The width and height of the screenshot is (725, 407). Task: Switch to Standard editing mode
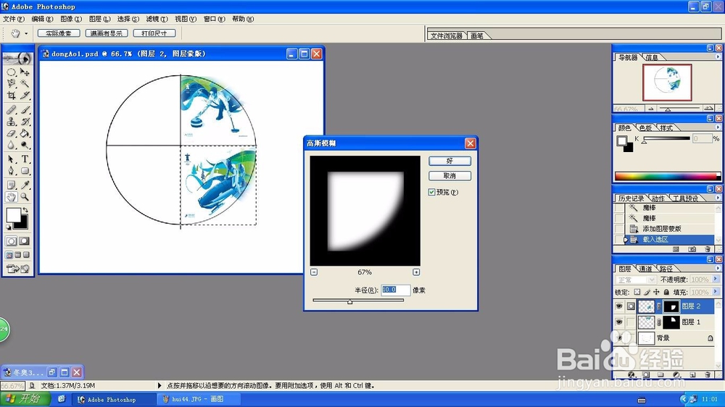(x=11, y=240)
